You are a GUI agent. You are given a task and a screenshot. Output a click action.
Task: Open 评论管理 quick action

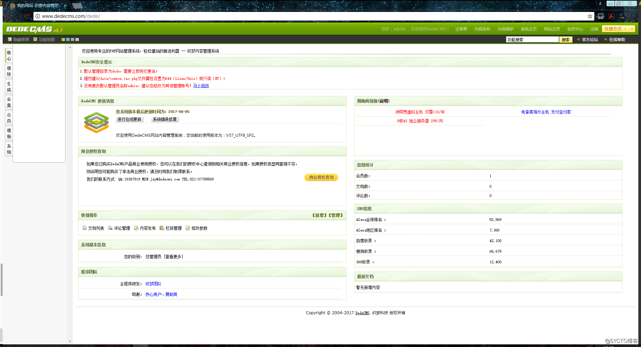tap(119, 228)
